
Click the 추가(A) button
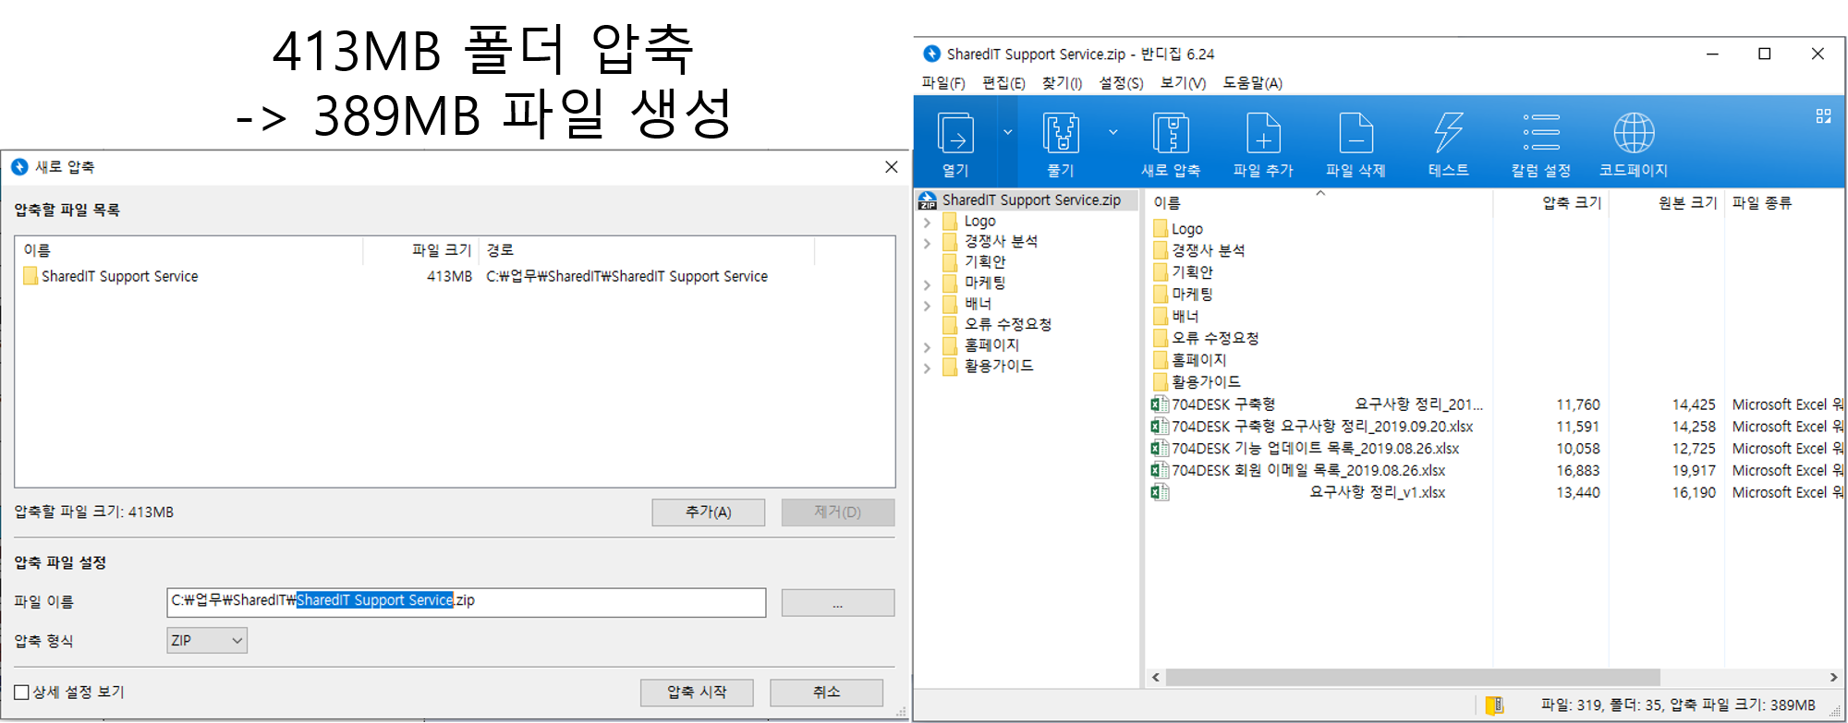pos(708,512)
